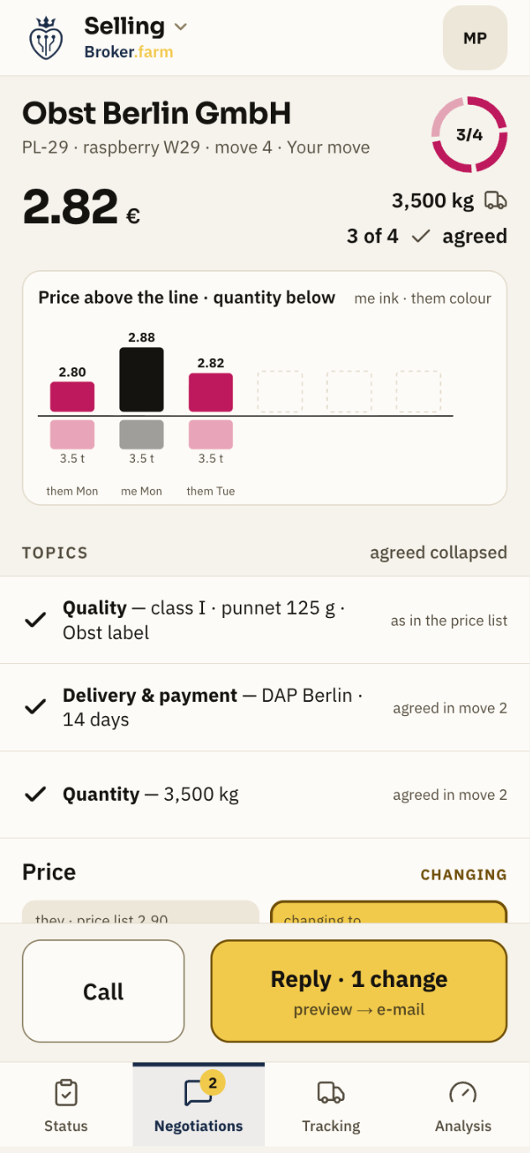Expand the Price section marked CHANGING

tap(265, 873)
